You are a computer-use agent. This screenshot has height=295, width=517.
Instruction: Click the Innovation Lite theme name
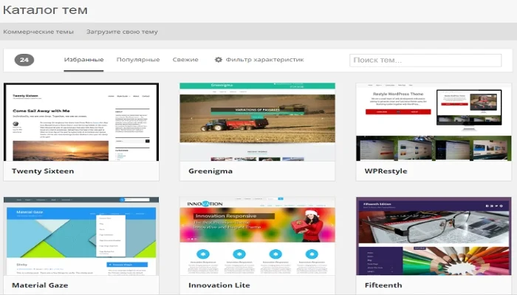click(x=219, y=285)
